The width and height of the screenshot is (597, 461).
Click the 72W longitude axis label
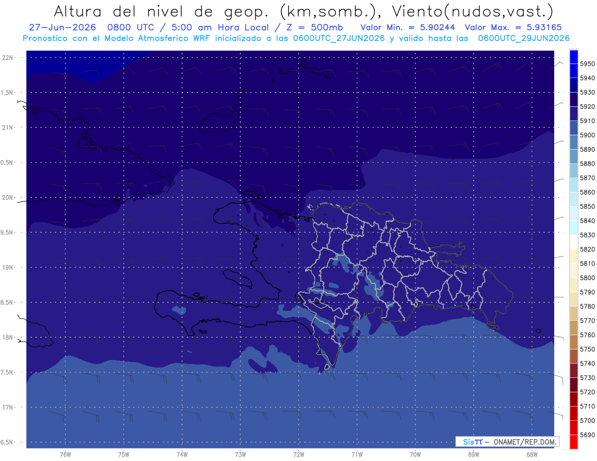pyautogui.click(x=298, y=455)
